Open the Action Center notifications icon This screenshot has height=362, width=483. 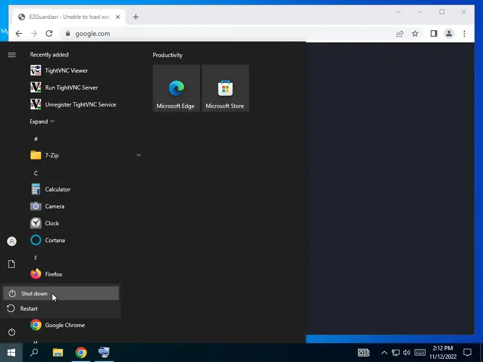tap(467, 353)
